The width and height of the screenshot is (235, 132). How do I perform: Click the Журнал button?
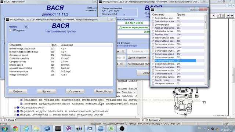coord(46,91)
